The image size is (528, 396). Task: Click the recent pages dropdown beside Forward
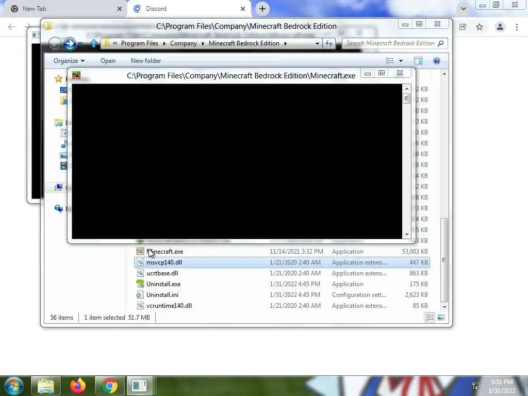click(x=80, y=44)
